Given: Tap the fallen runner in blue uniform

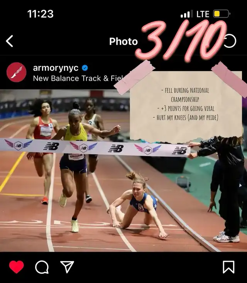Looking at the screenshot, I should point(138,205).
